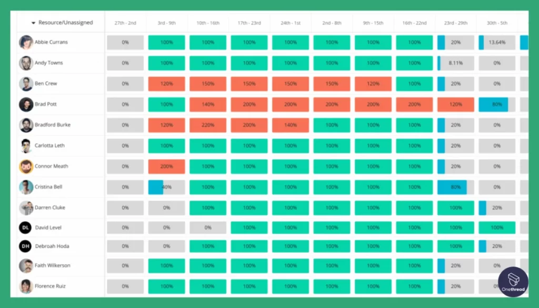Click Abbie Currans's profile avatar
The height and width of the screenshot is (308, 539).
tap(27, 42)
